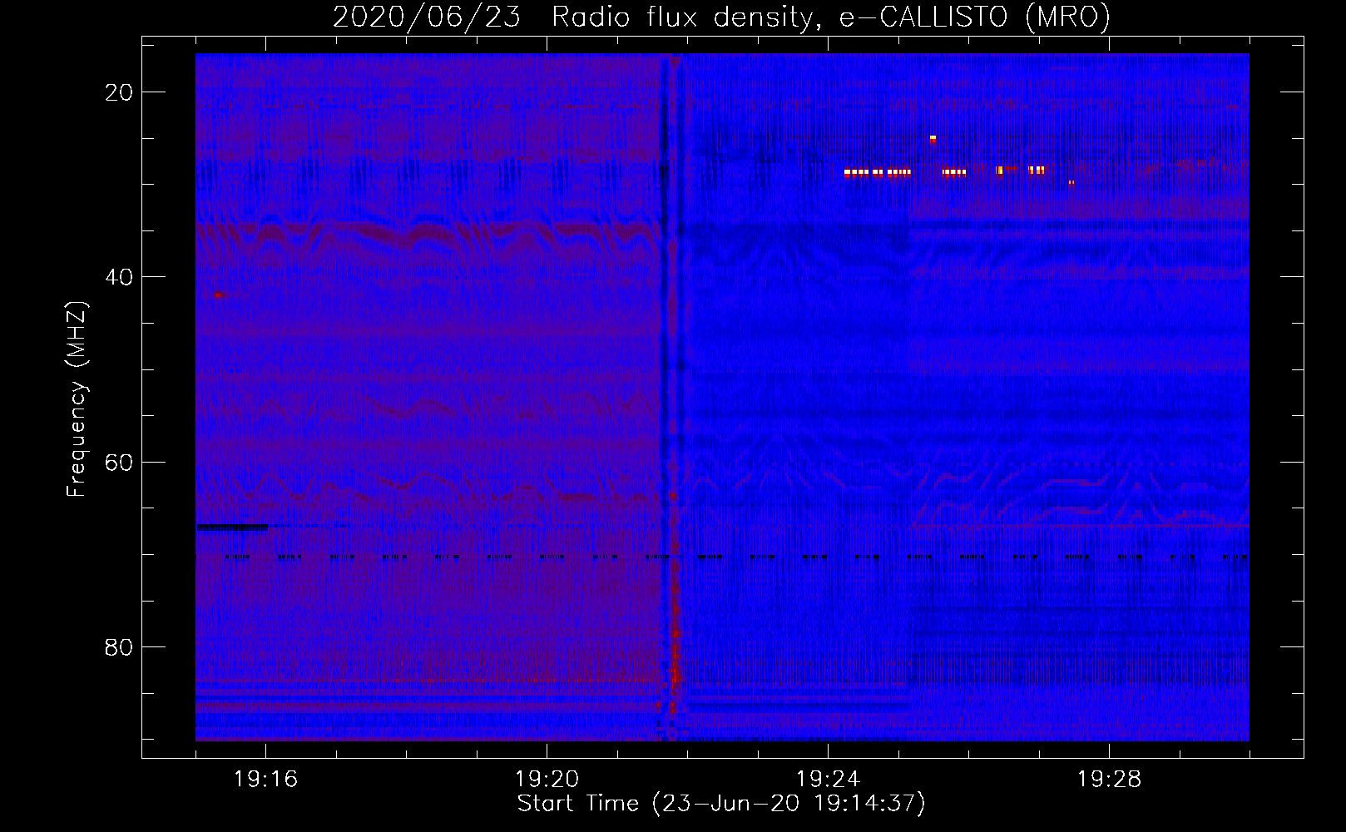Click the '80' frequency tick label
The width and height of the screenshot is (1346, 832).
coord(119,647)
